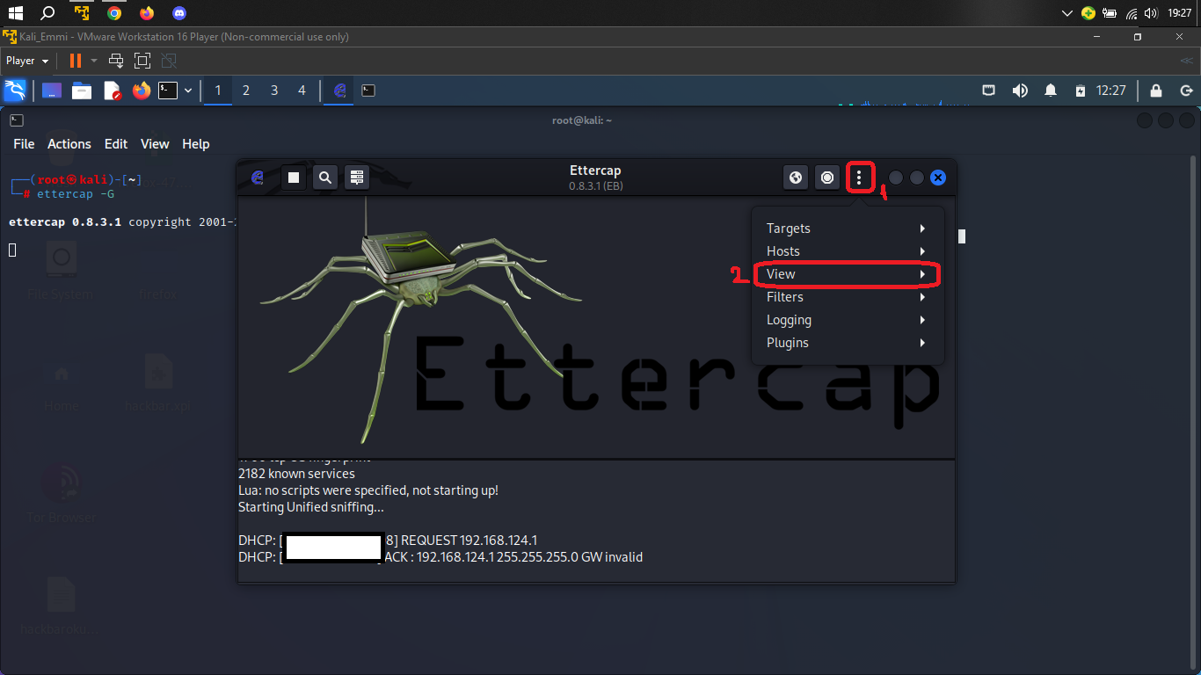Lock the Kali screen with padlock icon

[1156, 91]
